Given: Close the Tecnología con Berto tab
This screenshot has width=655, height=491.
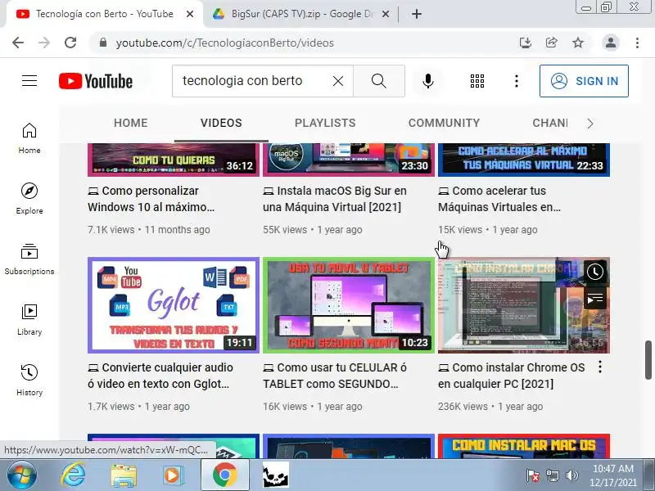Looking at the screenshot, I should click(x=190, y=14).
